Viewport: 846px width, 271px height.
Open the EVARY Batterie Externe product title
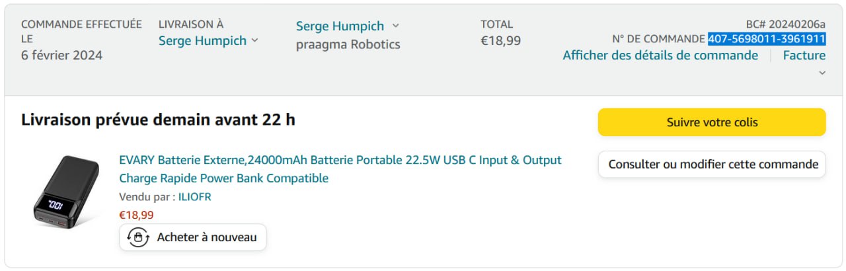[340, 169]
